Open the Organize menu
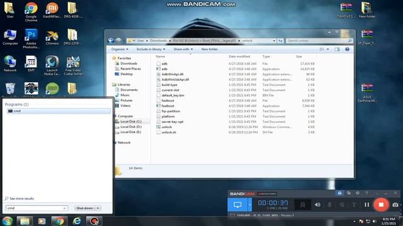The image size is (403, 226). pos(120,49)
